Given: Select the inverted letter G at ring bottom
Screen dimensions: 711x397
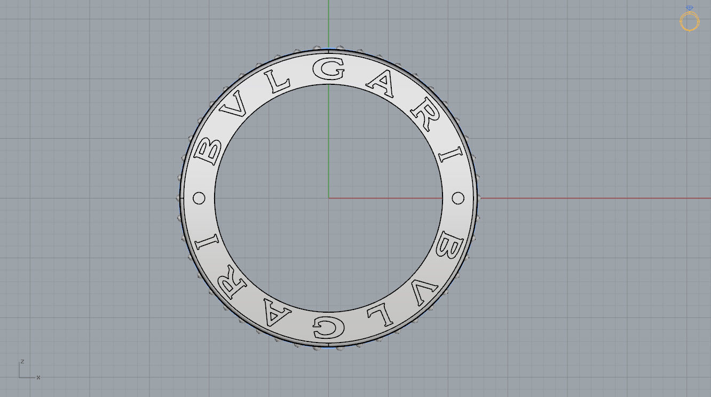Looking at the screenshot, I should (x=328, y=328).
